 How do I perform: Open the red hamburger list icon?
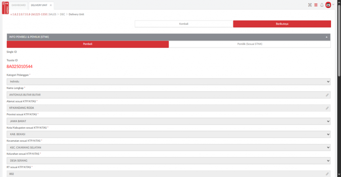tap(316, 5)
